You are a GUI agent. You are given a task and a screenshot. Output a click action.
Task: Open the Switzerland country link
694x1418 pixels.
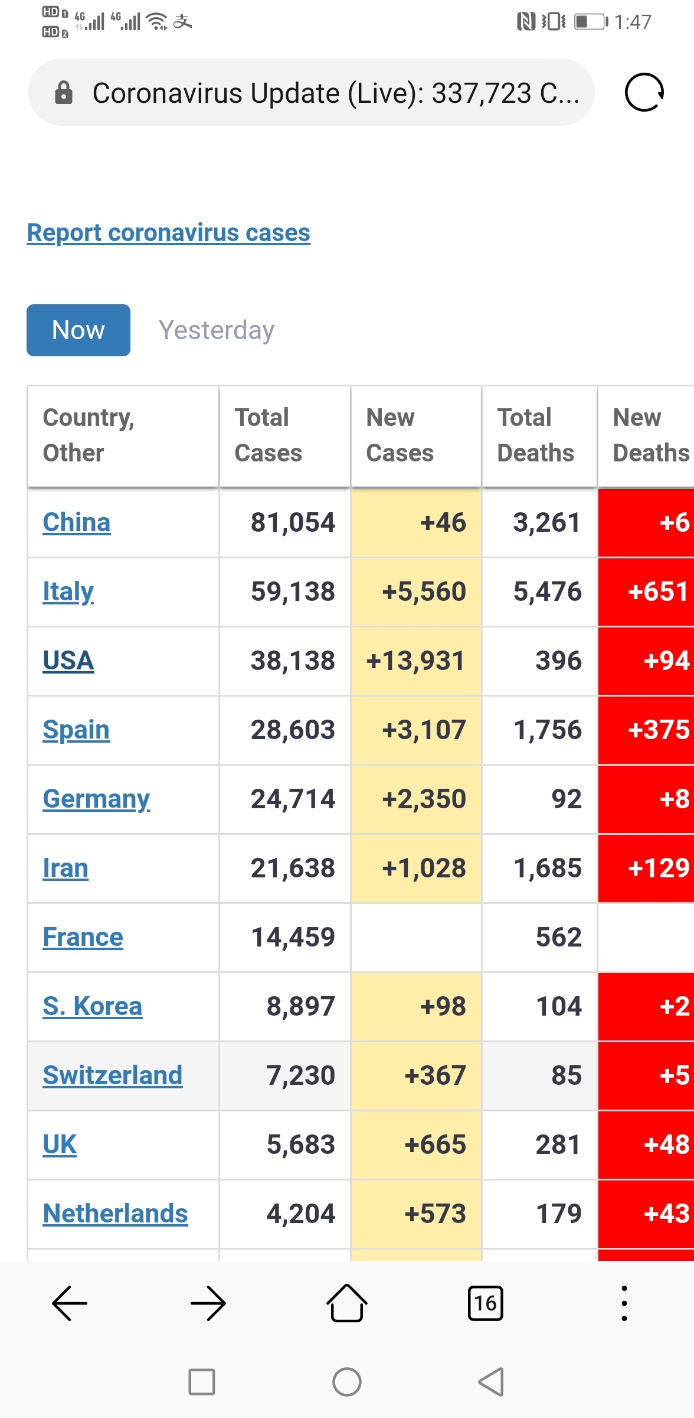pyautogui.click(x=113, y=1075)
